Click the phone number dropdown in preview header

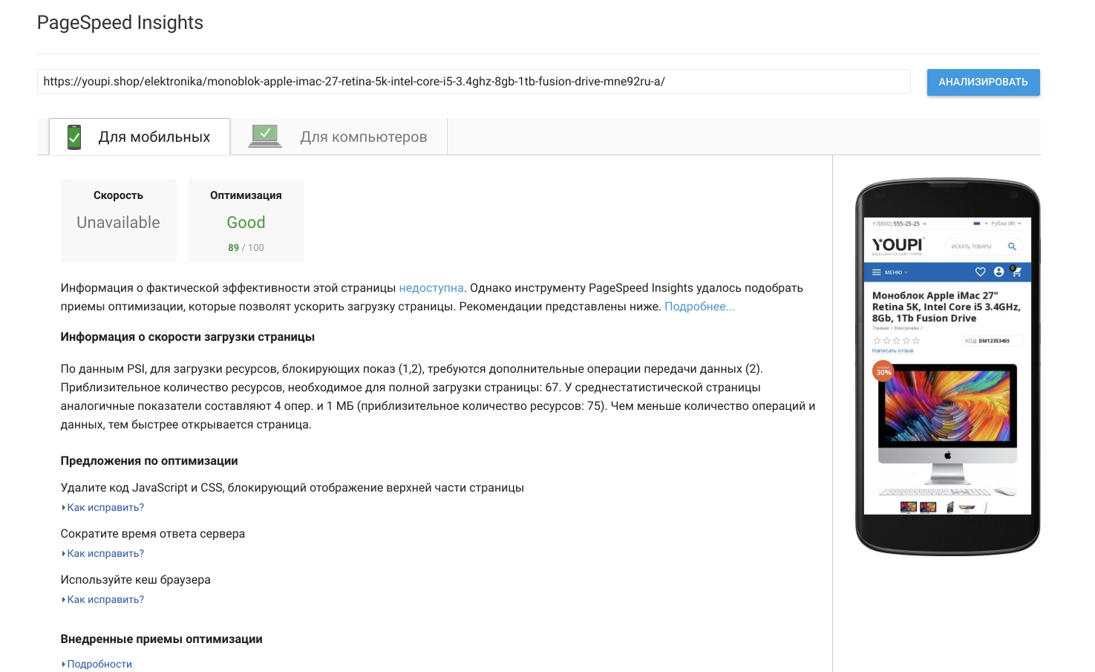[x=900, y=224]
